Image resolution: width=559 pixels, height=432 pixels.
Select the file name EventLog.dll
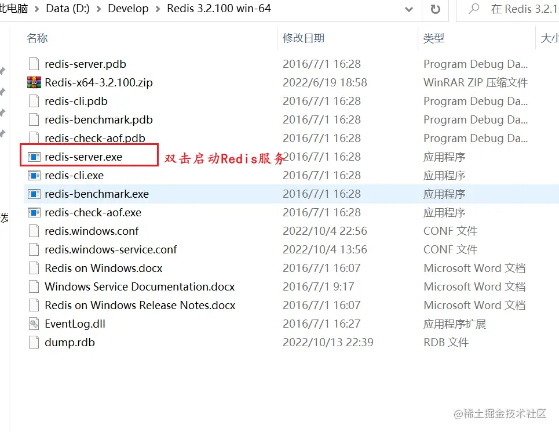tap(75, 324)
